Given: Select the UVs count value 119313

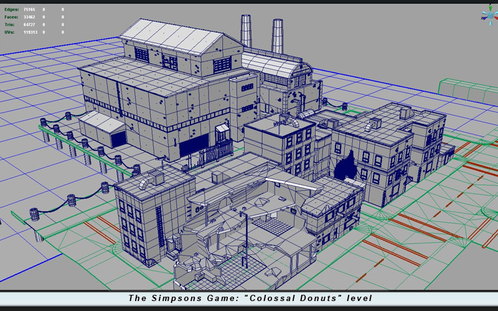Looking at the screenshot, I should point(30,32).
